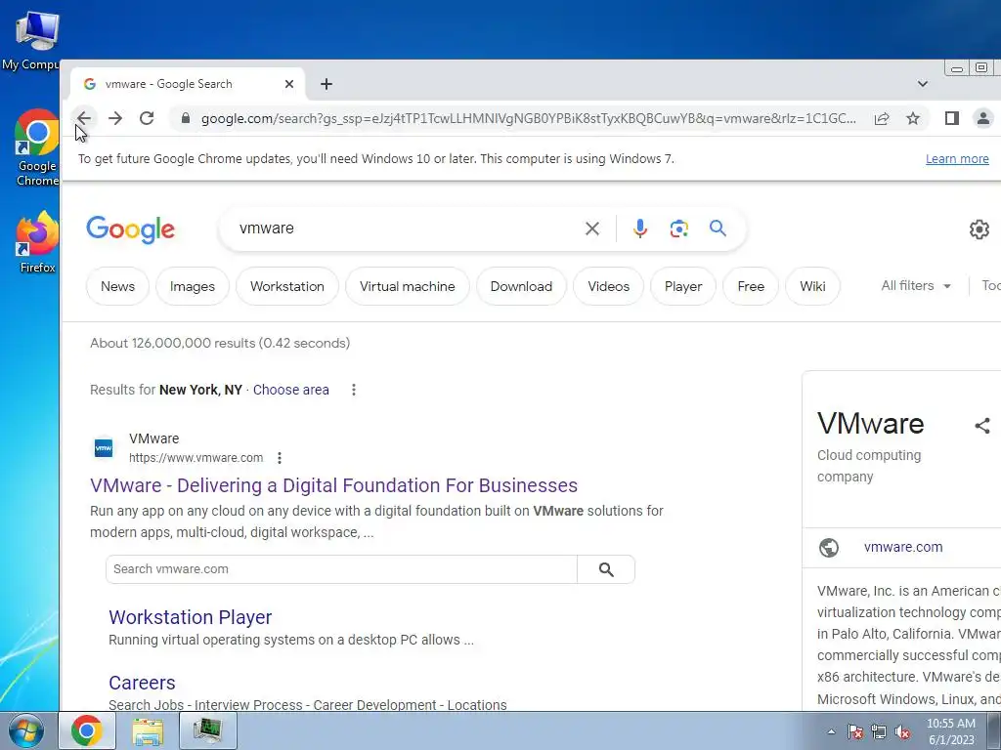
Task: Submit search with the magnifier icon
Action: 718,228
